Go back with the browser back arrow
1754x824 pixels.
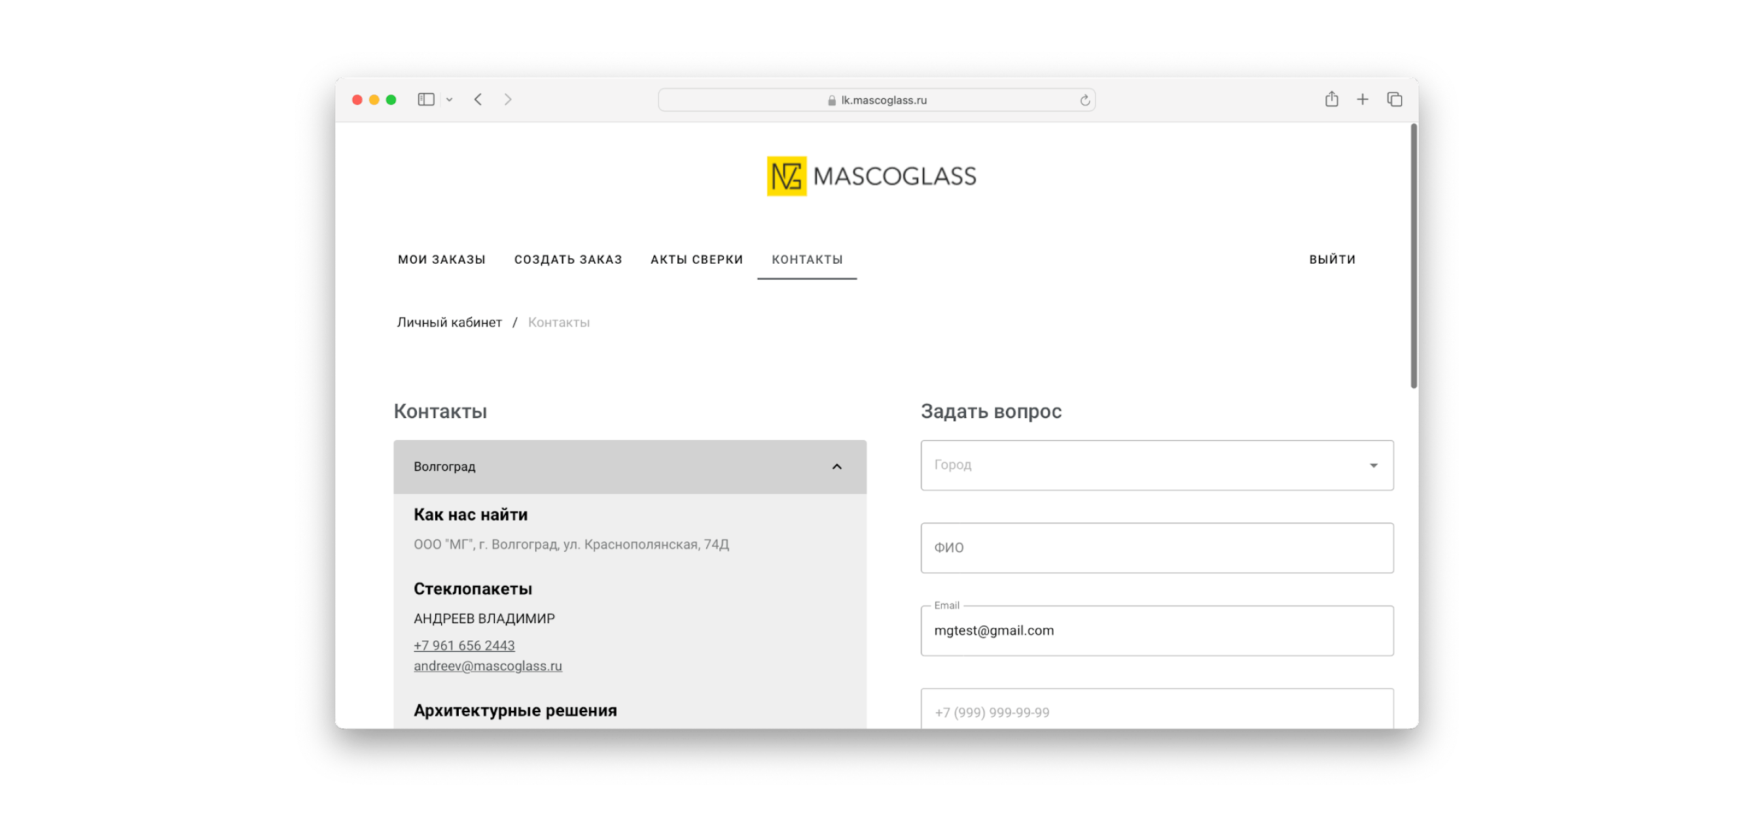[x=478, y=99]
